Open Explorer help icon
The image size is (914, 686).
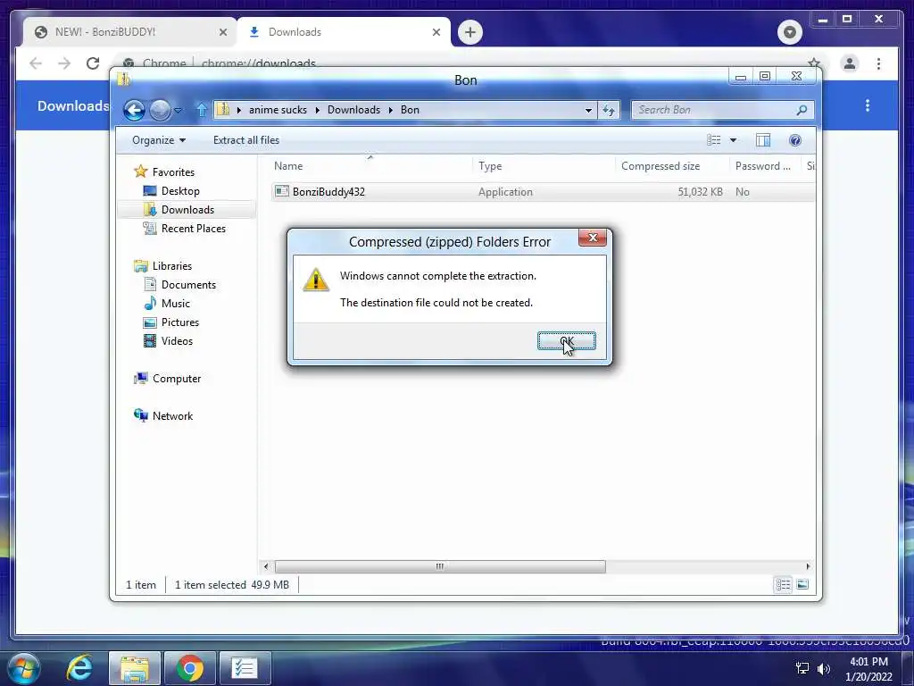point(794,140)
